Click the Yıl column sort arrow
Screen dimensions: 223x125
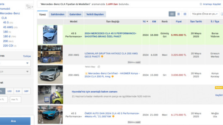147,21
